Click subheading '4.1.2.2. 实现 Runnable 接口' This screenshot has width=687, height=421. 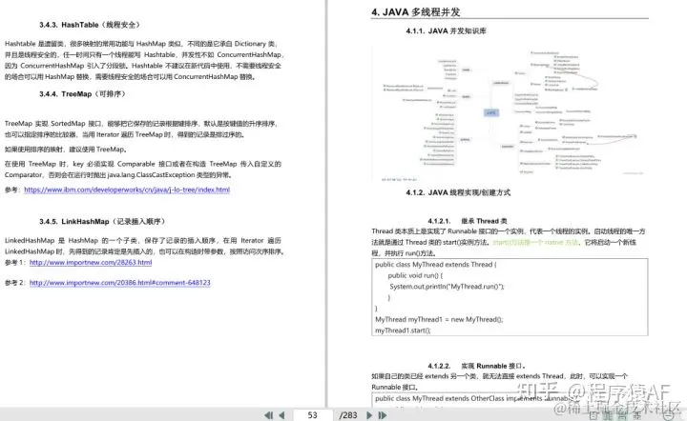[x=476, y=366]
